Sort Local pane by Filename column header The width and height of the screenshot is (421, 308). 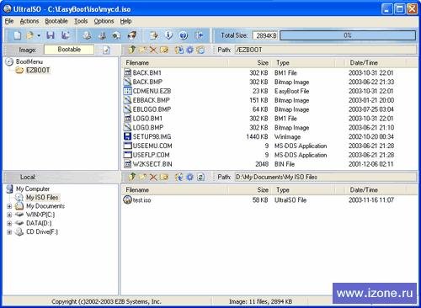(174, 190)
